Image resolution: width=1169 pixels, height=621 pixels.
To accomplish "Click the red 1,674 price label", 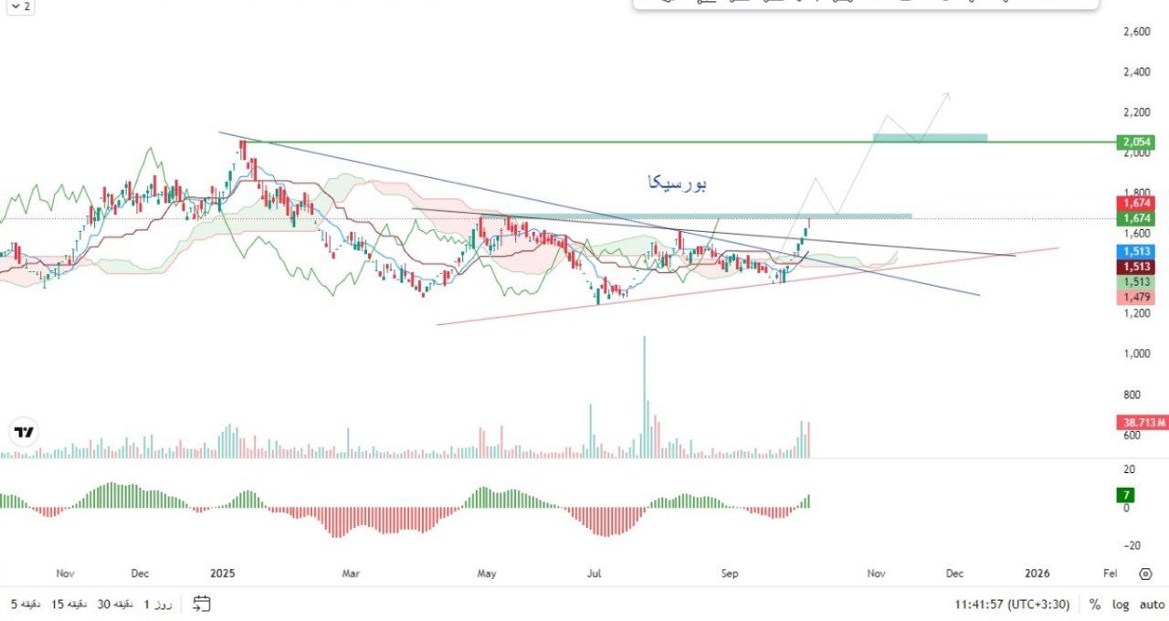I will point(1135,203).
